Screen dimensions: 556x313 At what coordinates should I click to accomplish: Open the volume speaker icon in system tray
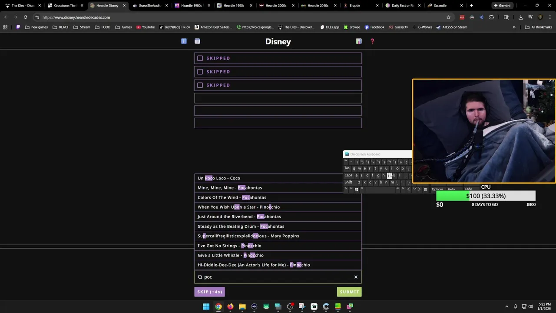coord(531,306)
